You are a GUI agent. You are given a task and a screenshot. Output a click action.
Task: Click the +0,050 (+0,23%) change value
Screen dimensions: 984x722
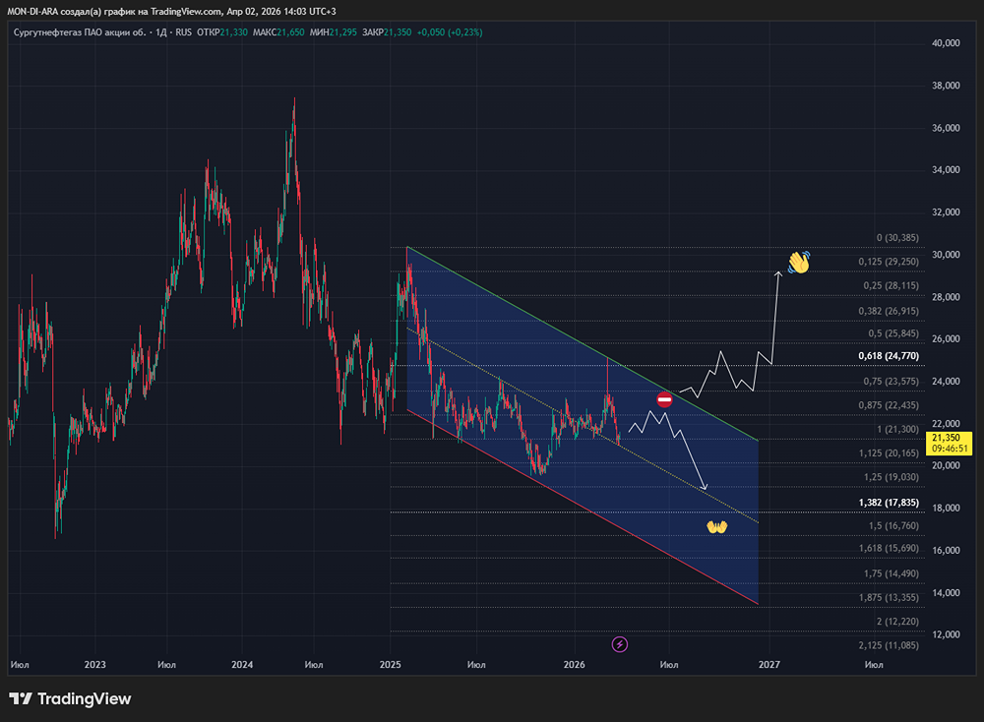[x=450, y=32]
